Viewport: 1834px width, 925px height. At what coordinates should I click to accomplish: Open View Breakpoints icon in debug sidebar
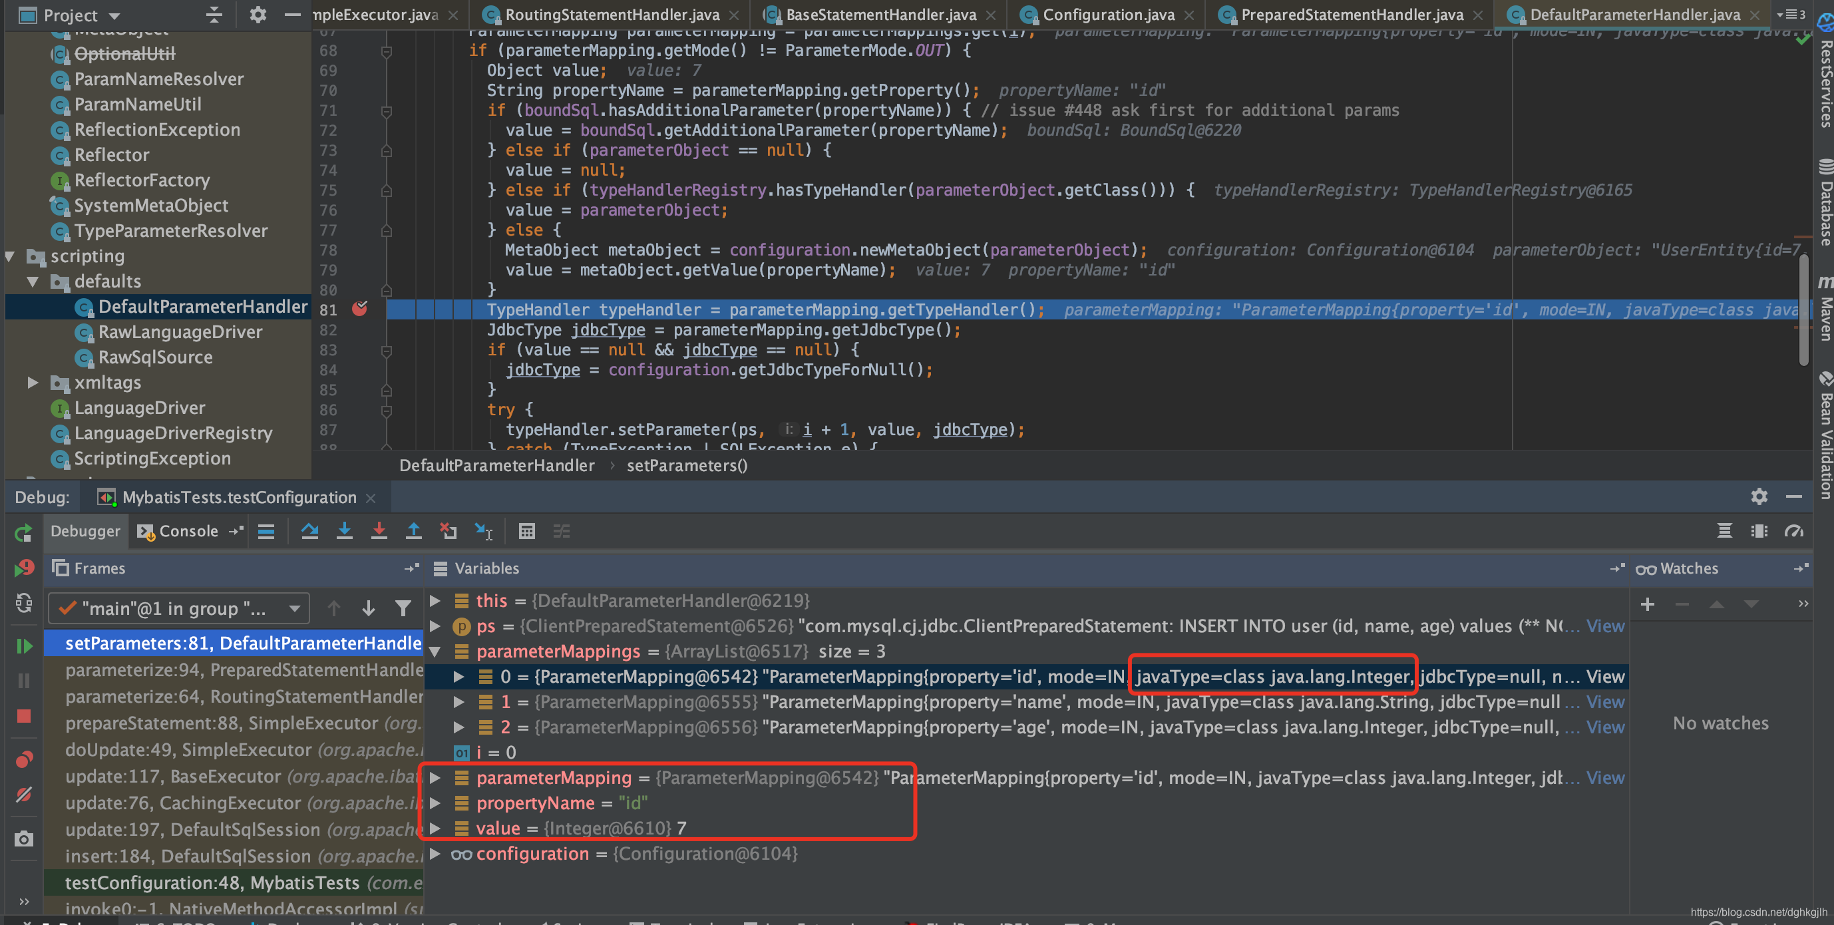[23, 760]
